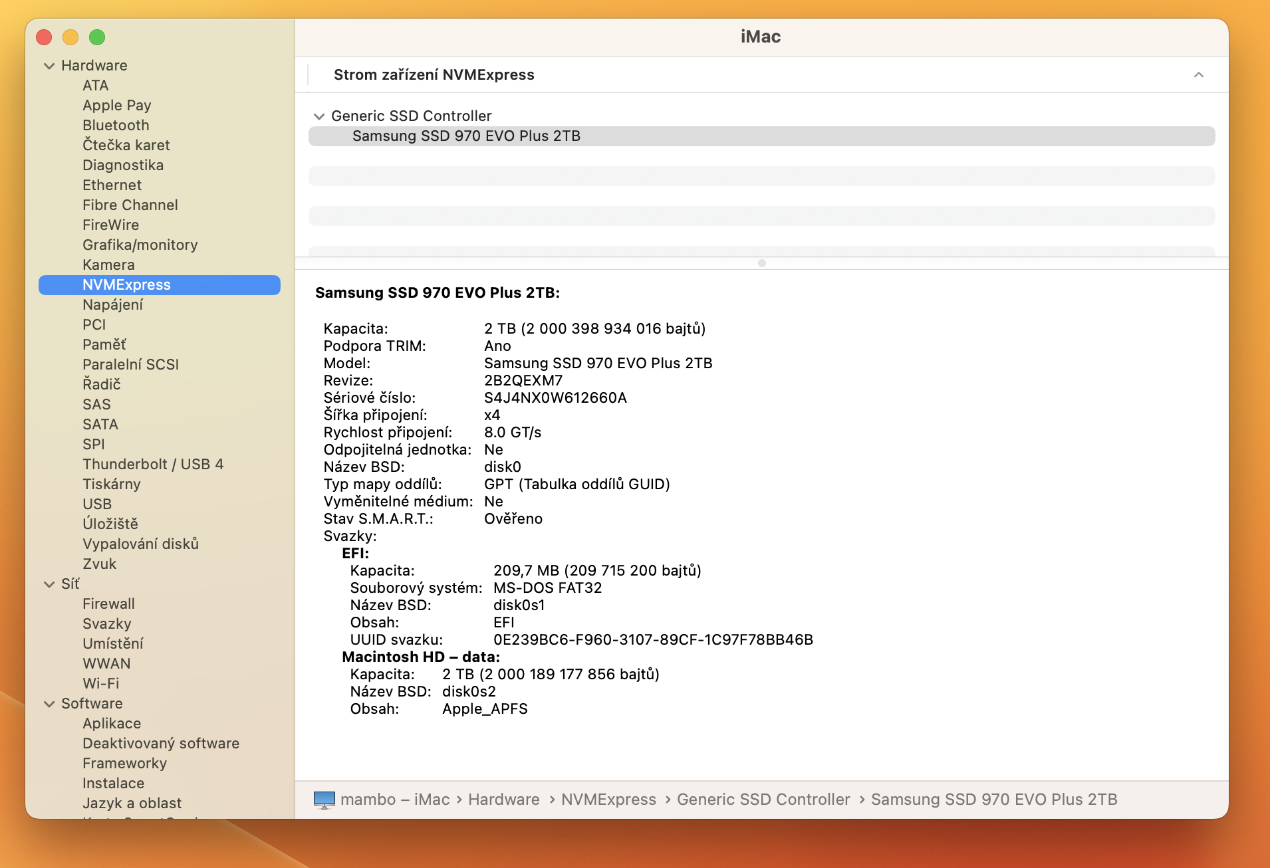Open the Wi-Fi network item
This screenshot has height=868, width=1270.
[x=100, y=684]
